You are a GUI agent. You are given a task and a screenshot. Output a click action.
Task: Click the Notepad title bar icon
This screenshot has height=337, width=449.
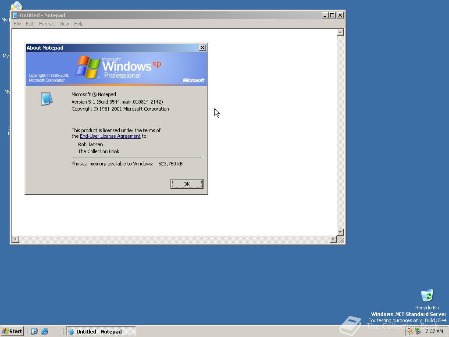click(x=15, y=15)
